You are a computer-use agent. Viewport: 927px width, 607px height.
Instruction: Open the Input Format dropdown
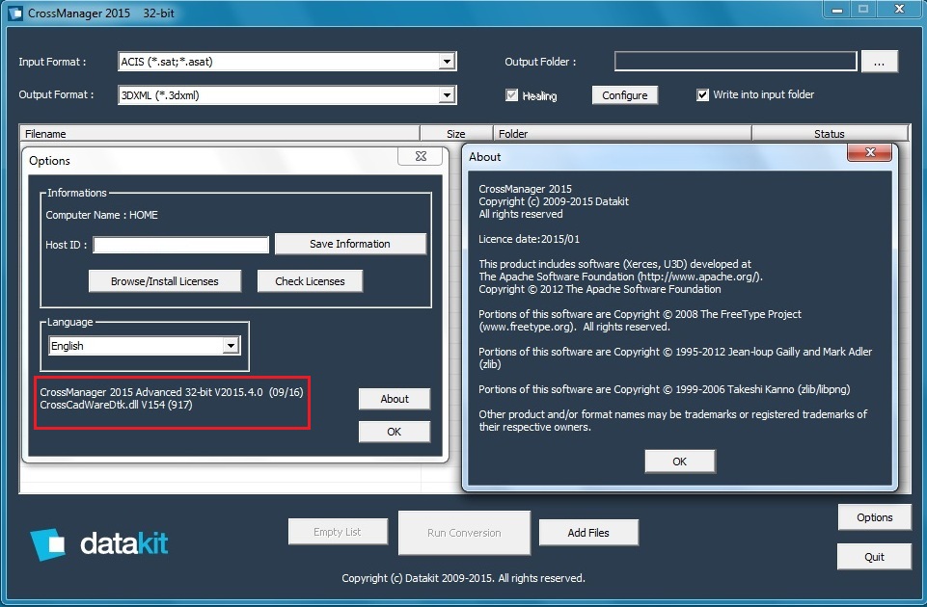coord(447,62)
